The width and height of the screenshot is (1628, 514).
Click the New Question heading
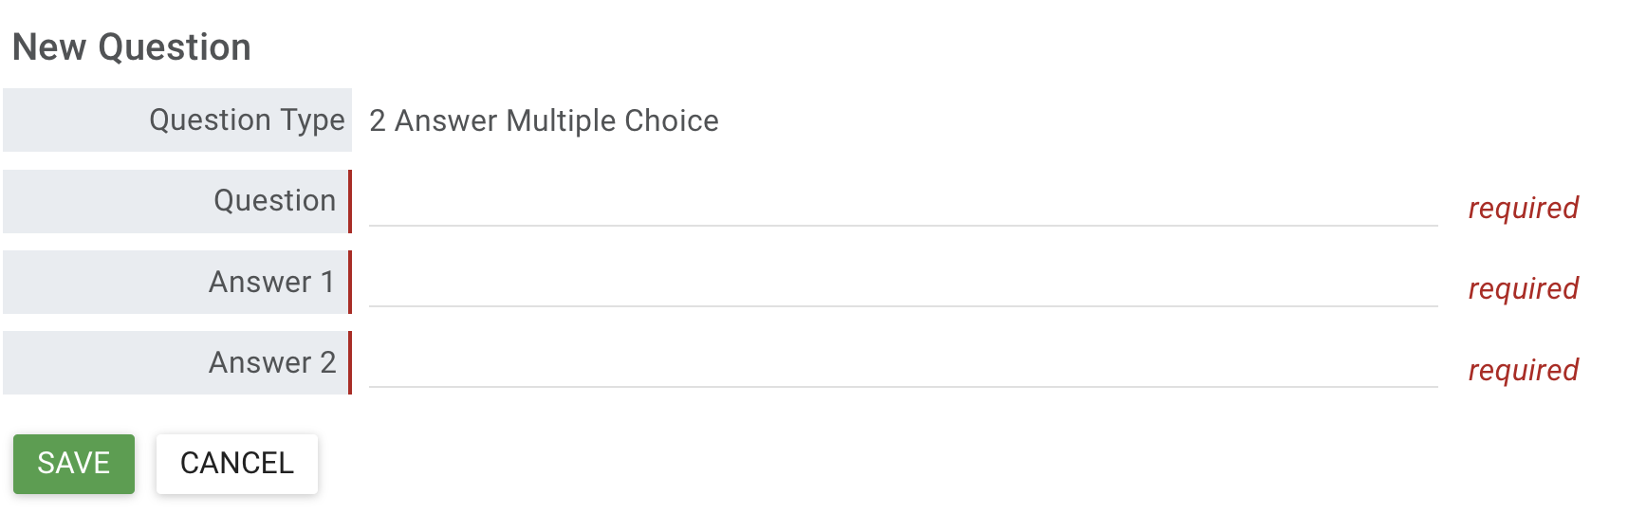[x=132, y=47]
